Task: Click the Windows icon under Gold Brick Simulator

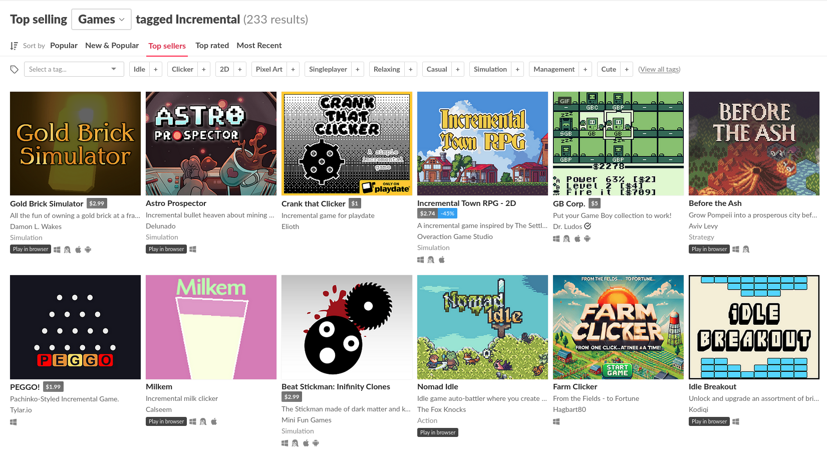Action: pos(57,250)
